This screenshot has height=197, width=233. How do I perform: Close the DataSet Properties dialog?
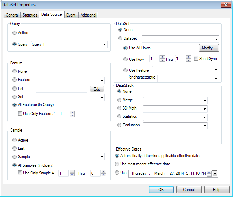[x=225, y=5]
